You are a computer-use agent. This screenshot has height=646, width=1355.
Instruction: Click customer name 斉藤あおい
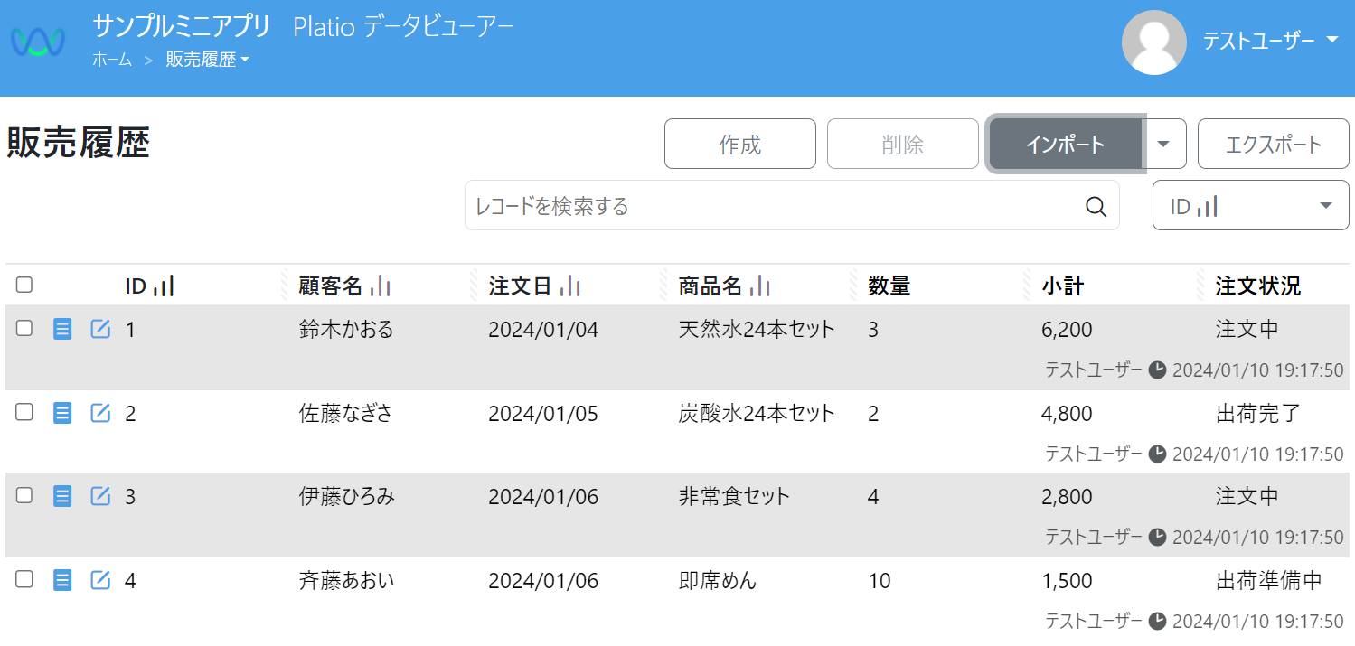(347, 580)
